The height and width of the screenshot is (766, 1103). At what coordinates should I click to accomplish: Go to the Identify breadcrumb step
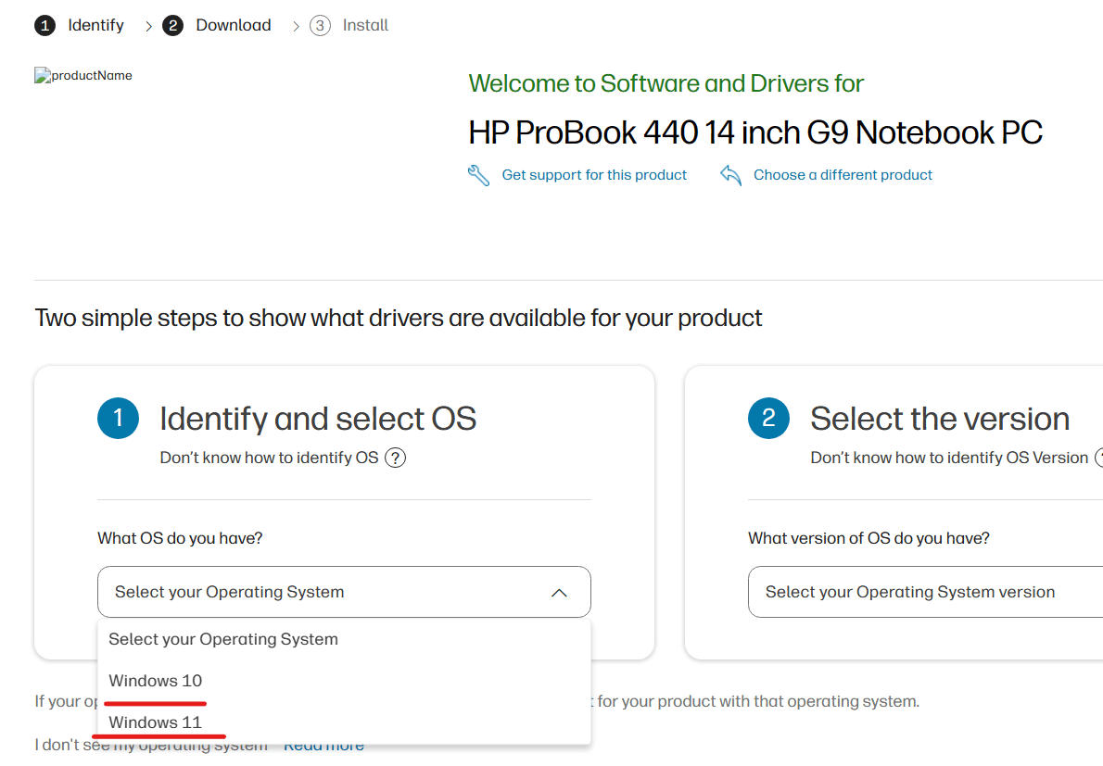coord(95,25)
